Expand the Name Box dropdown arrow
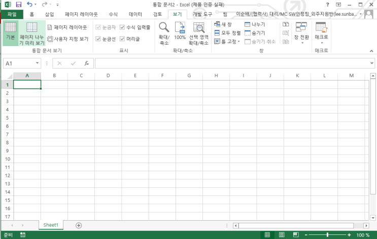This screenshot has height=239, width=377. [37, 63]
